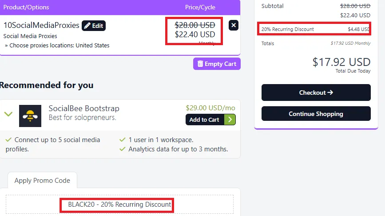The image size is (385, 216).
Task: Click the $29.00 USD/mo price label
Action: pos(210,108)
